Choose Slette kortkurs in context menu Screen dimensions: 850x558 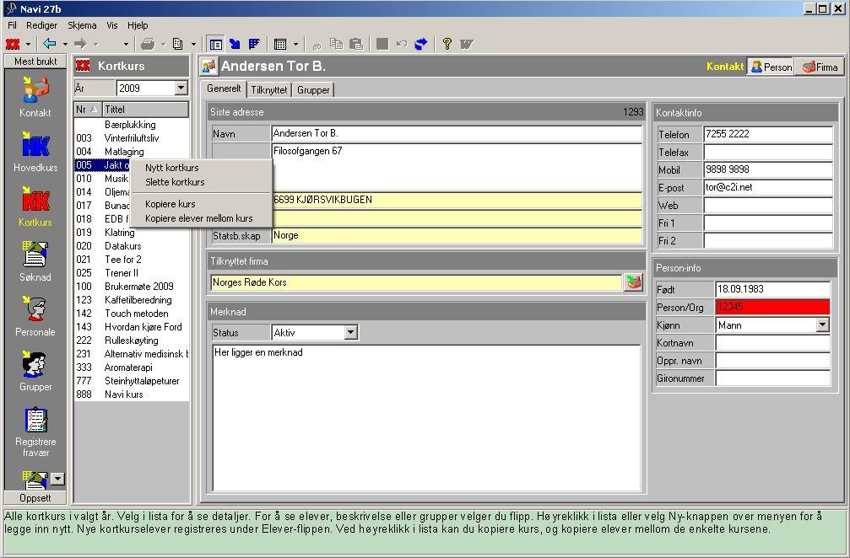[201, 182]
